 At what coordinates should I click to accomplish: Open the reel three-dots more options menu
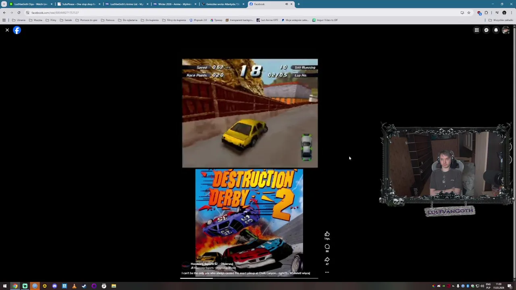tap(327, 272)
